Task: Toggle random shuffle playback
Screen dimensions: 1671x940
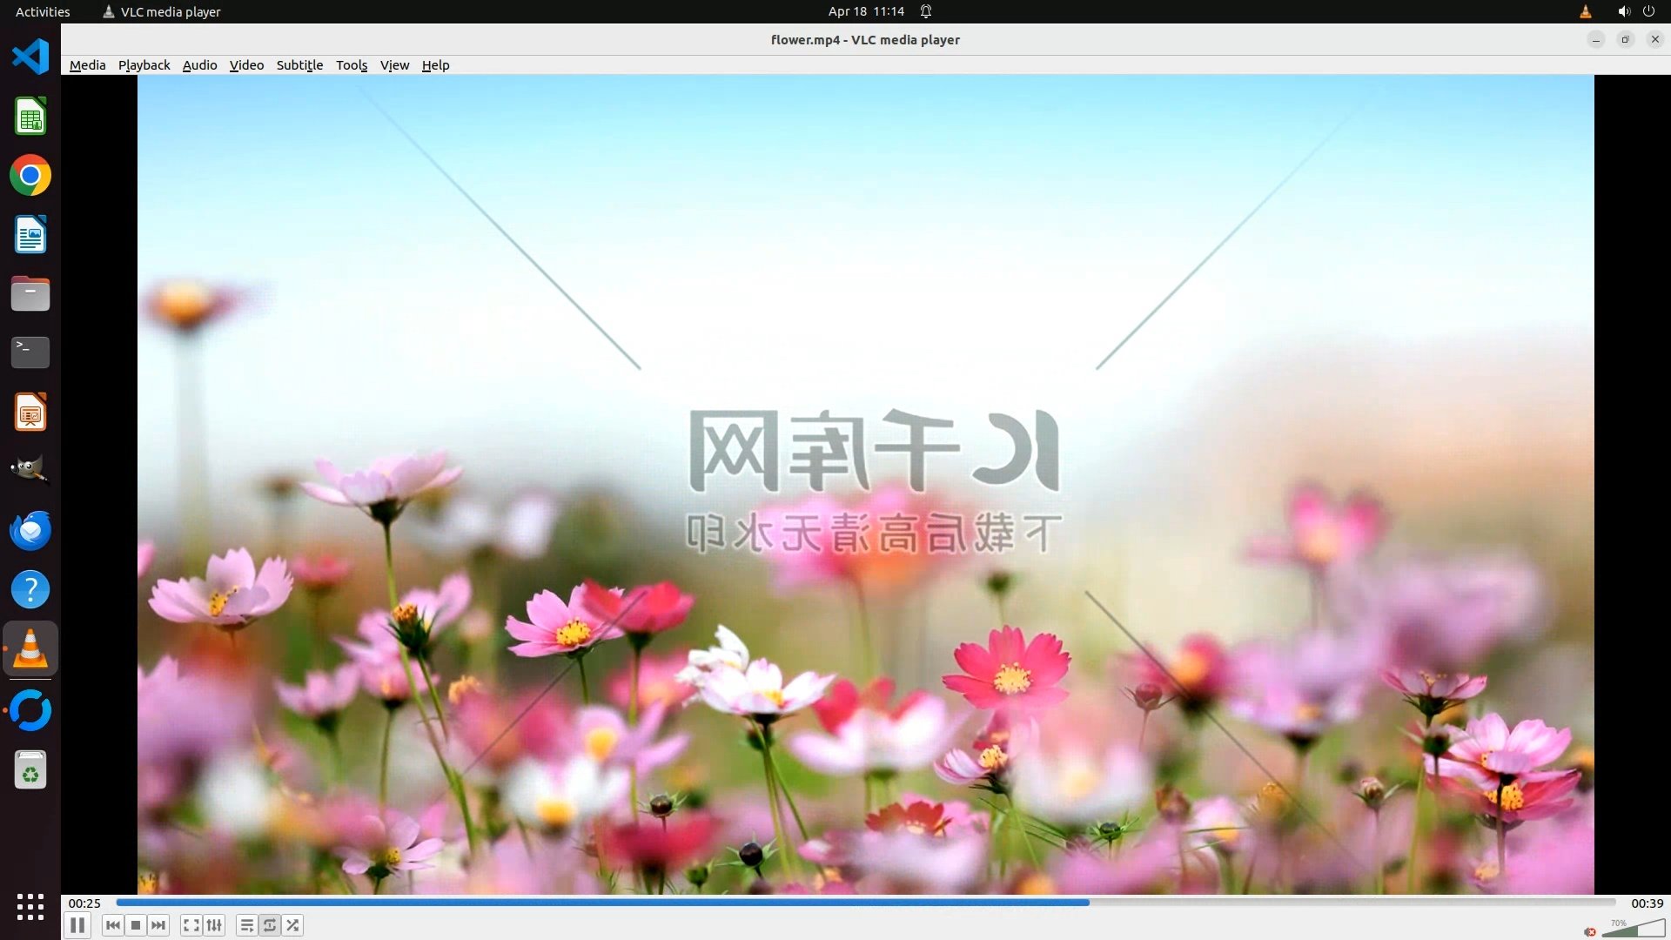Action: 293,925
